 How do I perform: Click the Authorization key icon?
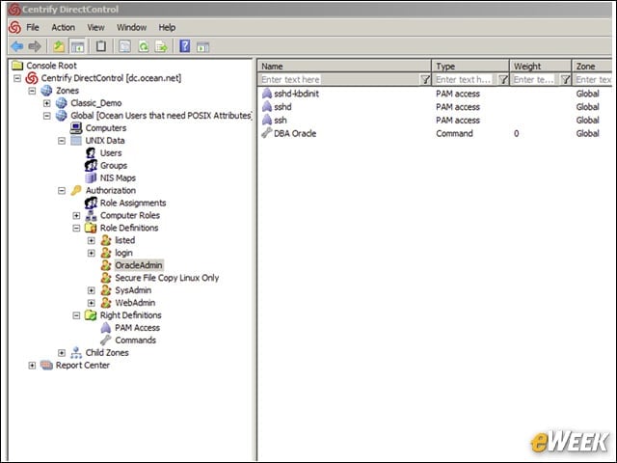[x=76, y=190]
